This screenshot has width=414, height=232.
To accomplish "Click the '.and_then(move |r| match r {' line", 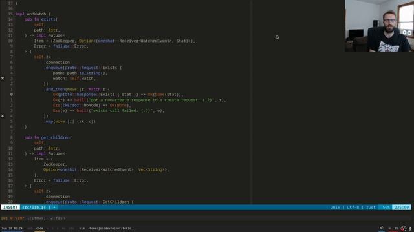I will pyautogui.click(x=76, y=89).
